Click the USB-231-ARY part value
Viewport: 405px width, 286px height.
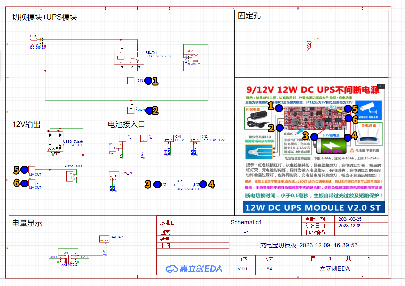[x=73, y=145]
